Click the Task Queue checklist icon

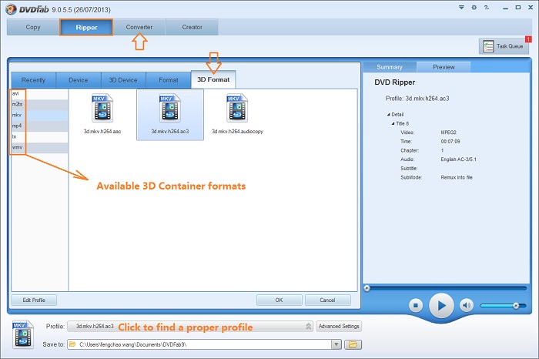click(x=488, y=46)
